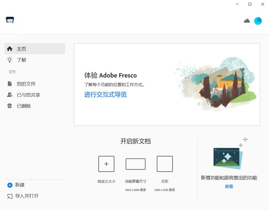Click the lightbulb icon beside 了解
Screen dimensions: 269x210
click(10, 60)
